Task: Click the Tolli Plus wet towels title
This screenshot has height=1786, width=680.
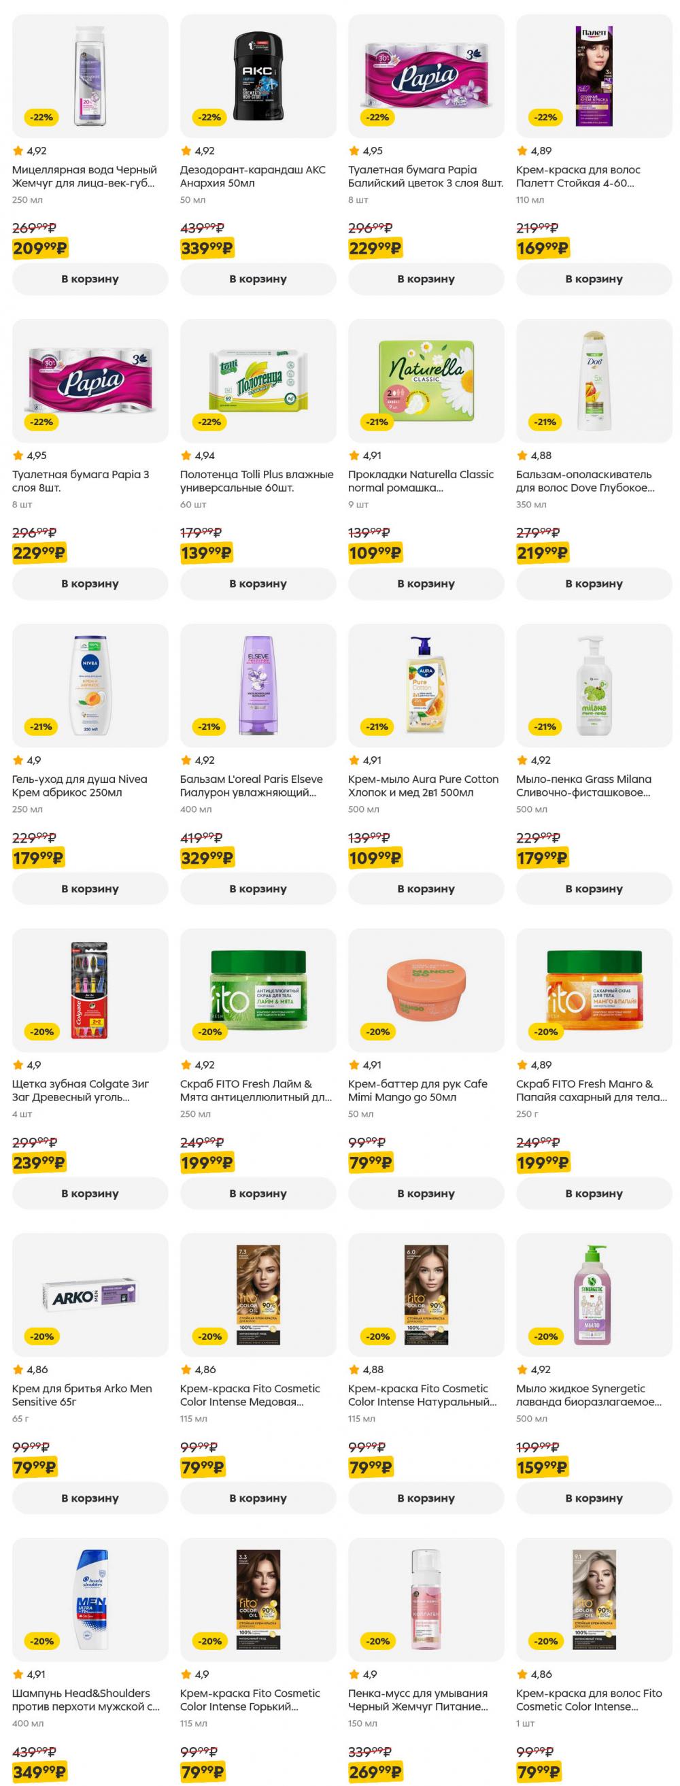Action: click(x=256, y=481)
